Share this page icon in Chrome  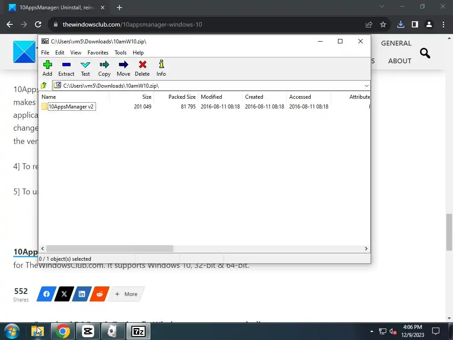(x=369, y=25)
